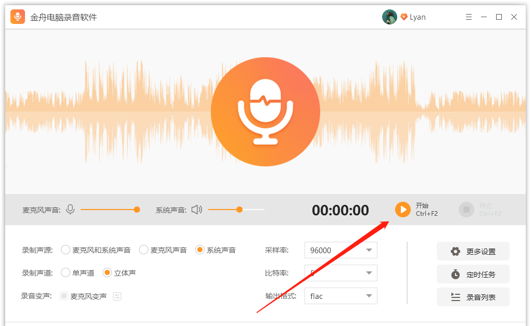Click the user avatar thumbnail

tap(389, 17)
